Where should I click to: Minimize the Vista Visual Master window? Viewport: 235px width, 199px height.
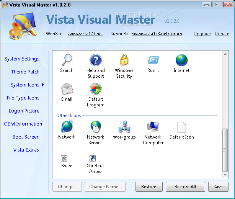coord(207,5)
